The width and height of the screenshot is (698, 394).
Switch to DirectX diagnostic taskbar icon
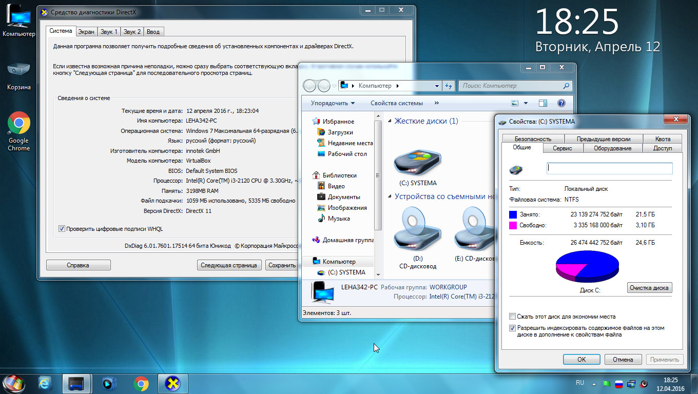click(x=173, y=383)
